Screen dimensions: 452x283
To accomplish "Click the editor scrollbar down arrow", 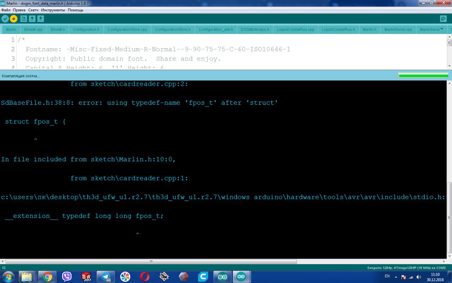I will (449, 66).
